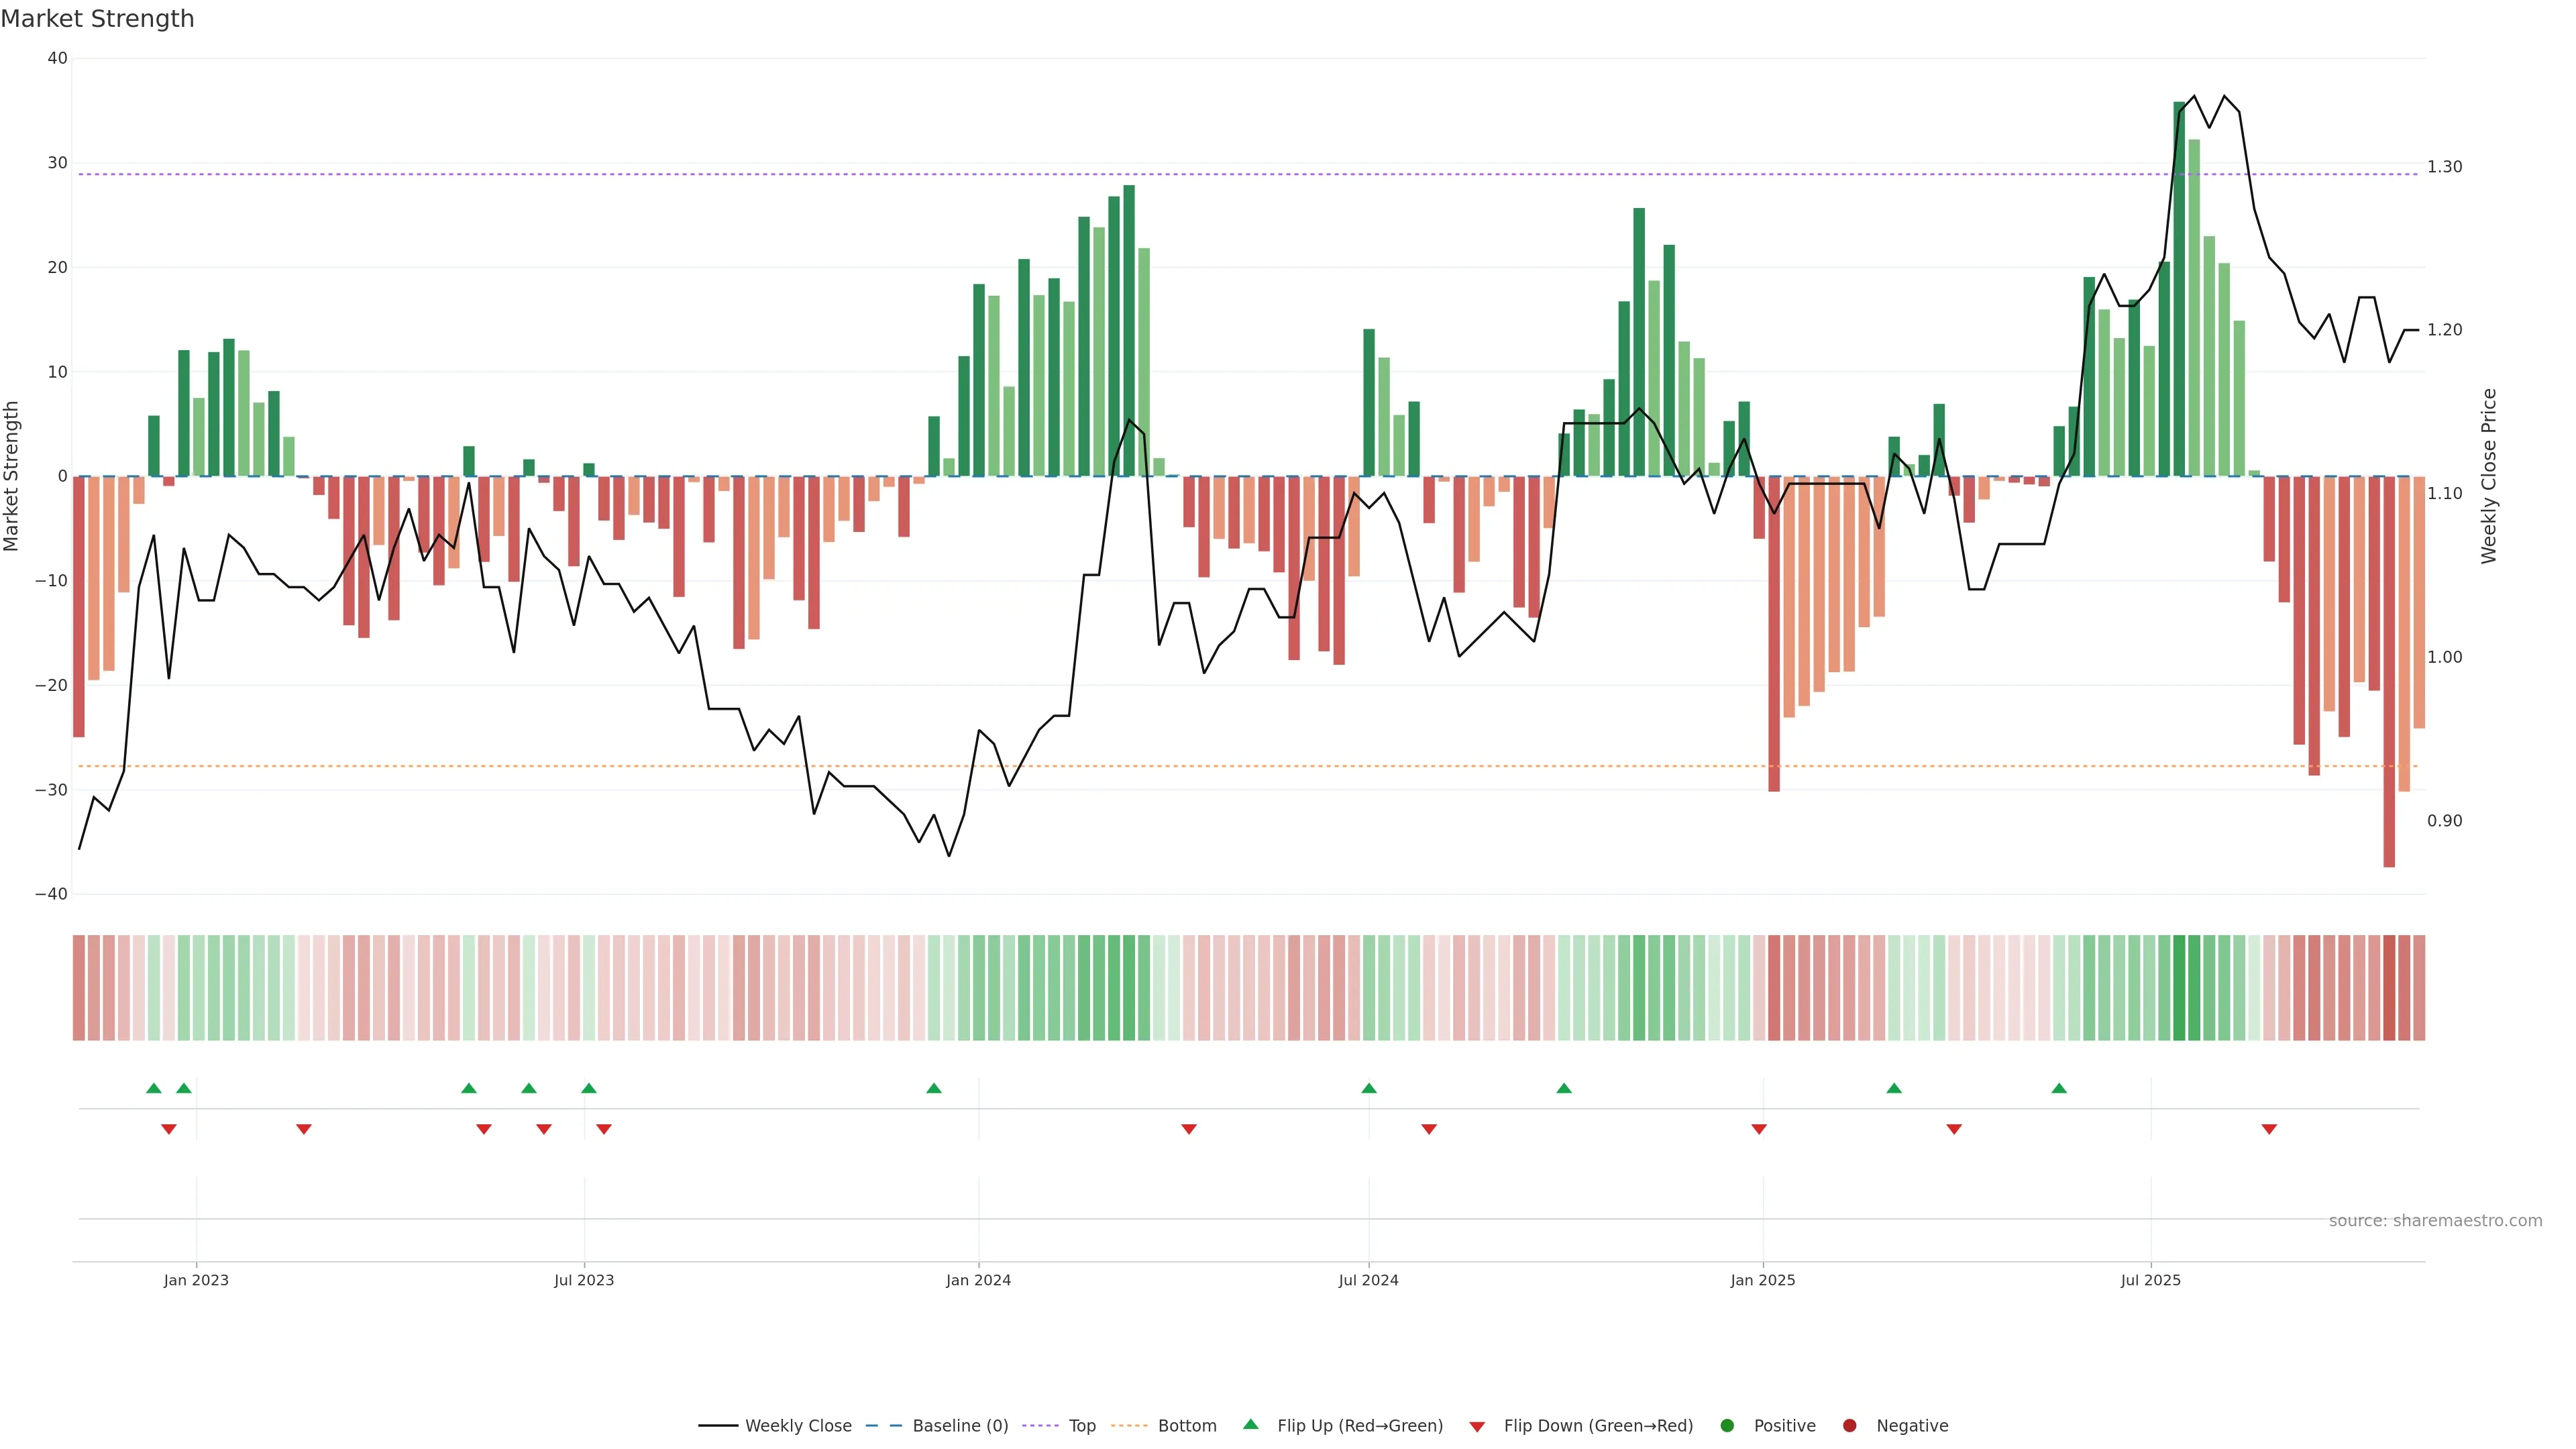Click the flip-up triangle just before Jan 2024
Screen dimensions: 2576x1449
934,1088
